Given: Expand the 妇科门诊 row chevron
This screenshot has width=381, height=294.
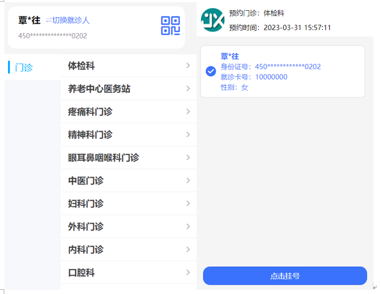Looking at the screenshot, I should pos(188,203).
